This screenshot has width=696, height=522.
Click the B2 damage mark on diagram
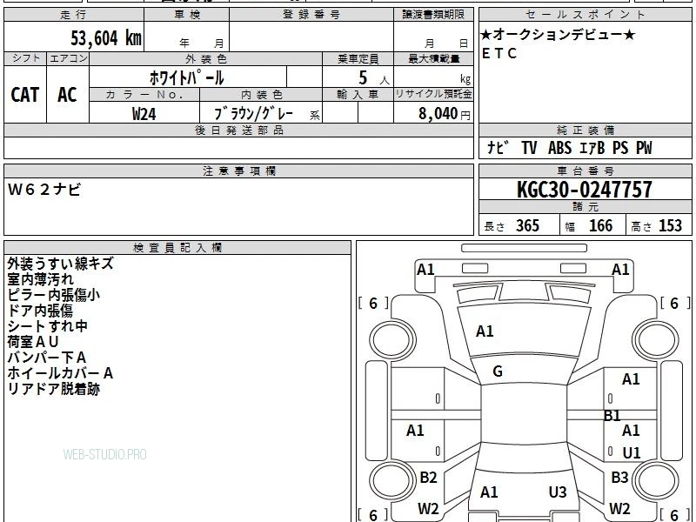[428, 478]
